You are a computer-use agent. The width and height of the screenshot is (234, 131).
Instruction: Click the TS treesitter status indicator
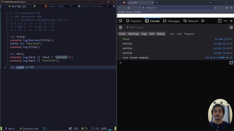[84, 128]
